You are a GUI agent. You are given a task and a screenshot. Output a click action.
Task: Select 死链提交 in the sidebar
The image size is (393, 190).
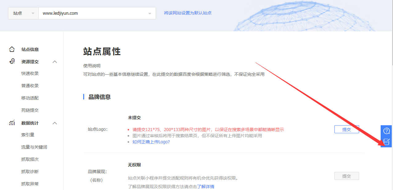[x=30, y=110]
